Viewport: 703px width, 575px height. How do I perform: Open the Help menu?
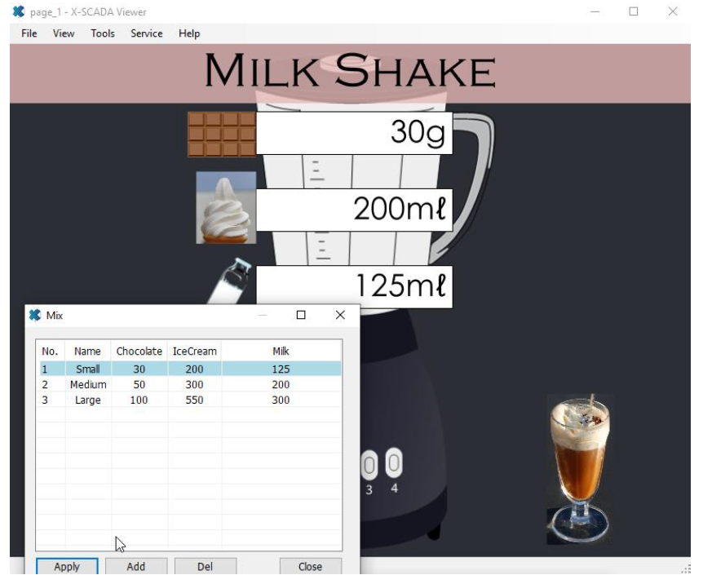tap(189, 33)
